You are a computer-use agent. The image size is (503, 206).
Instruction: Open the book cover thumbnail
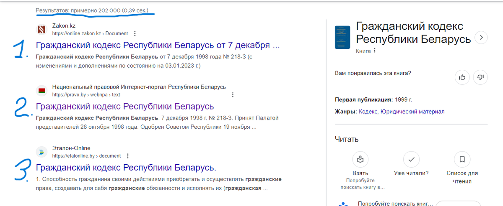tap(342, 37)
